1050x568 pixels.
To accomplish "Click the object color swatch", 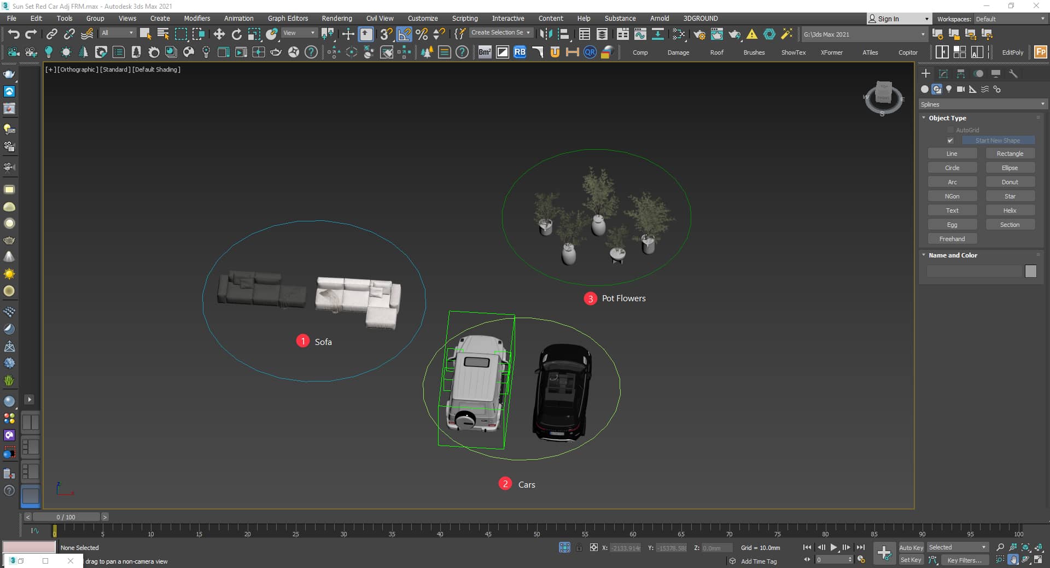I will point(1030,271).
